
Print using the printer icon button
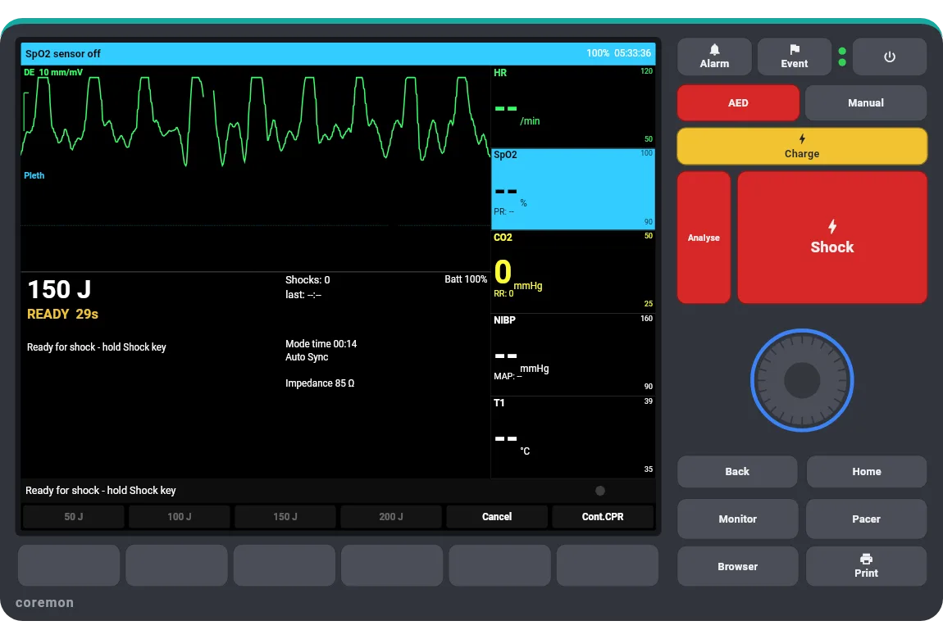coord(866,566)
